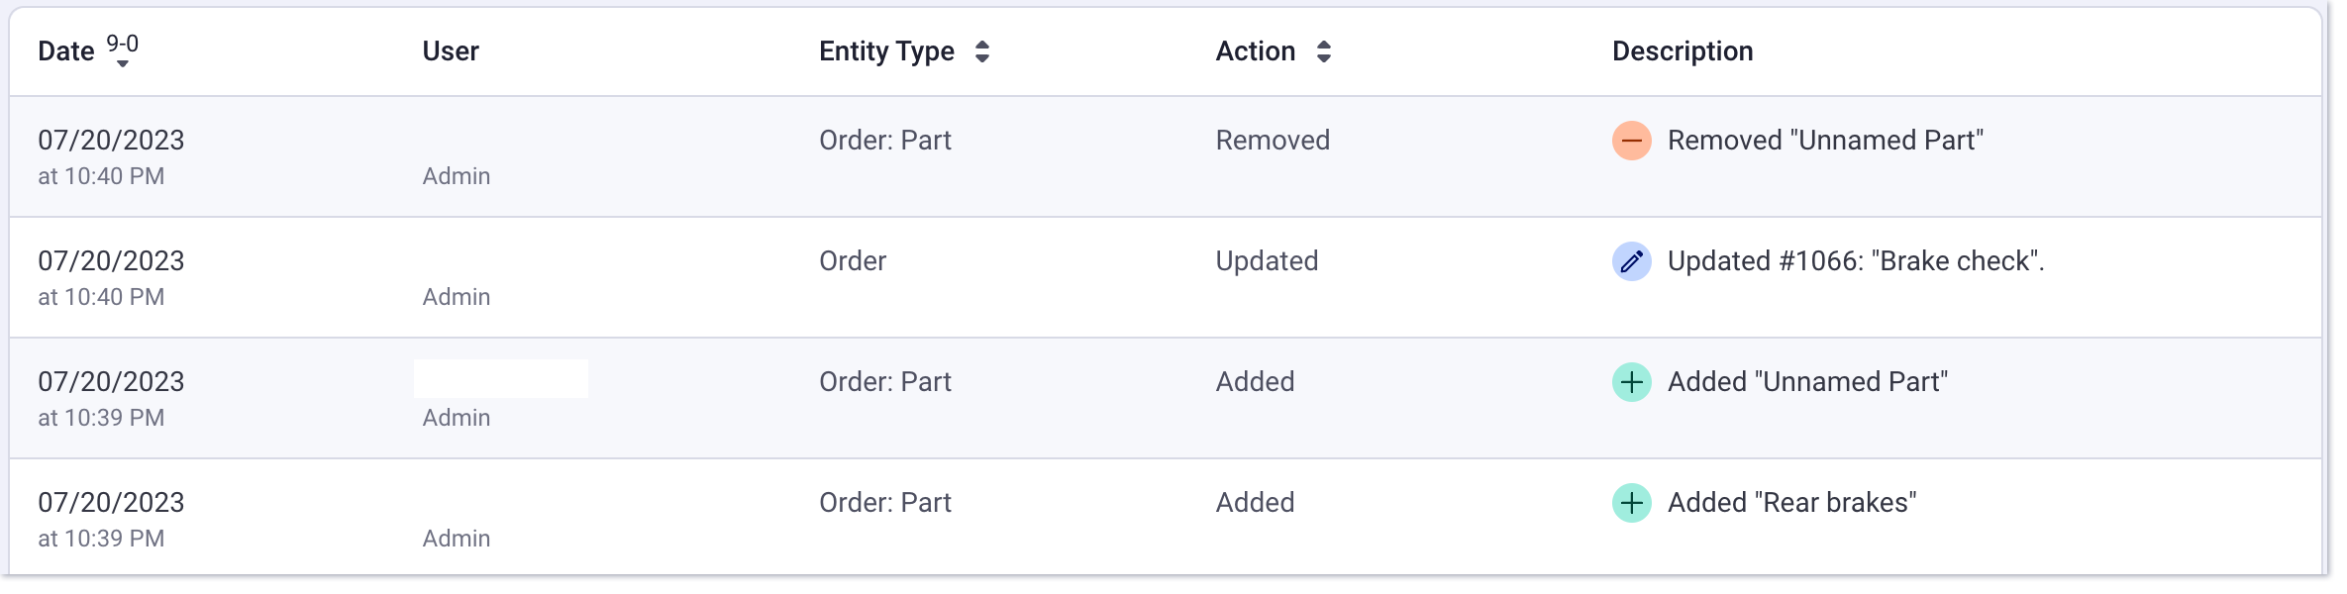Click green plus icon for Unnamed Part
This screenshot has height=594, width=2347.
(x=1631, y=382)
